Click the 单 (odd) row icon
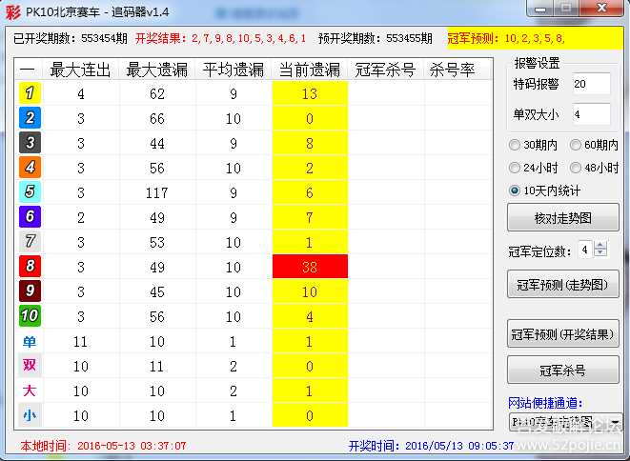 click(30, 341)
